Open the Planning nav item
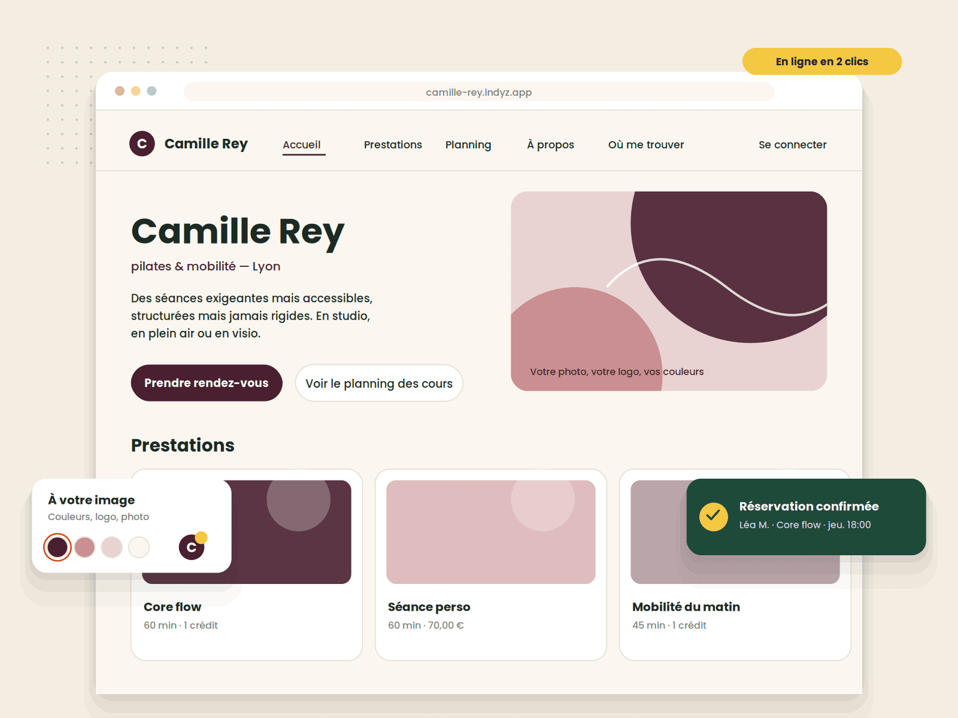Screen dimensions: 958x718 point(468,145)
